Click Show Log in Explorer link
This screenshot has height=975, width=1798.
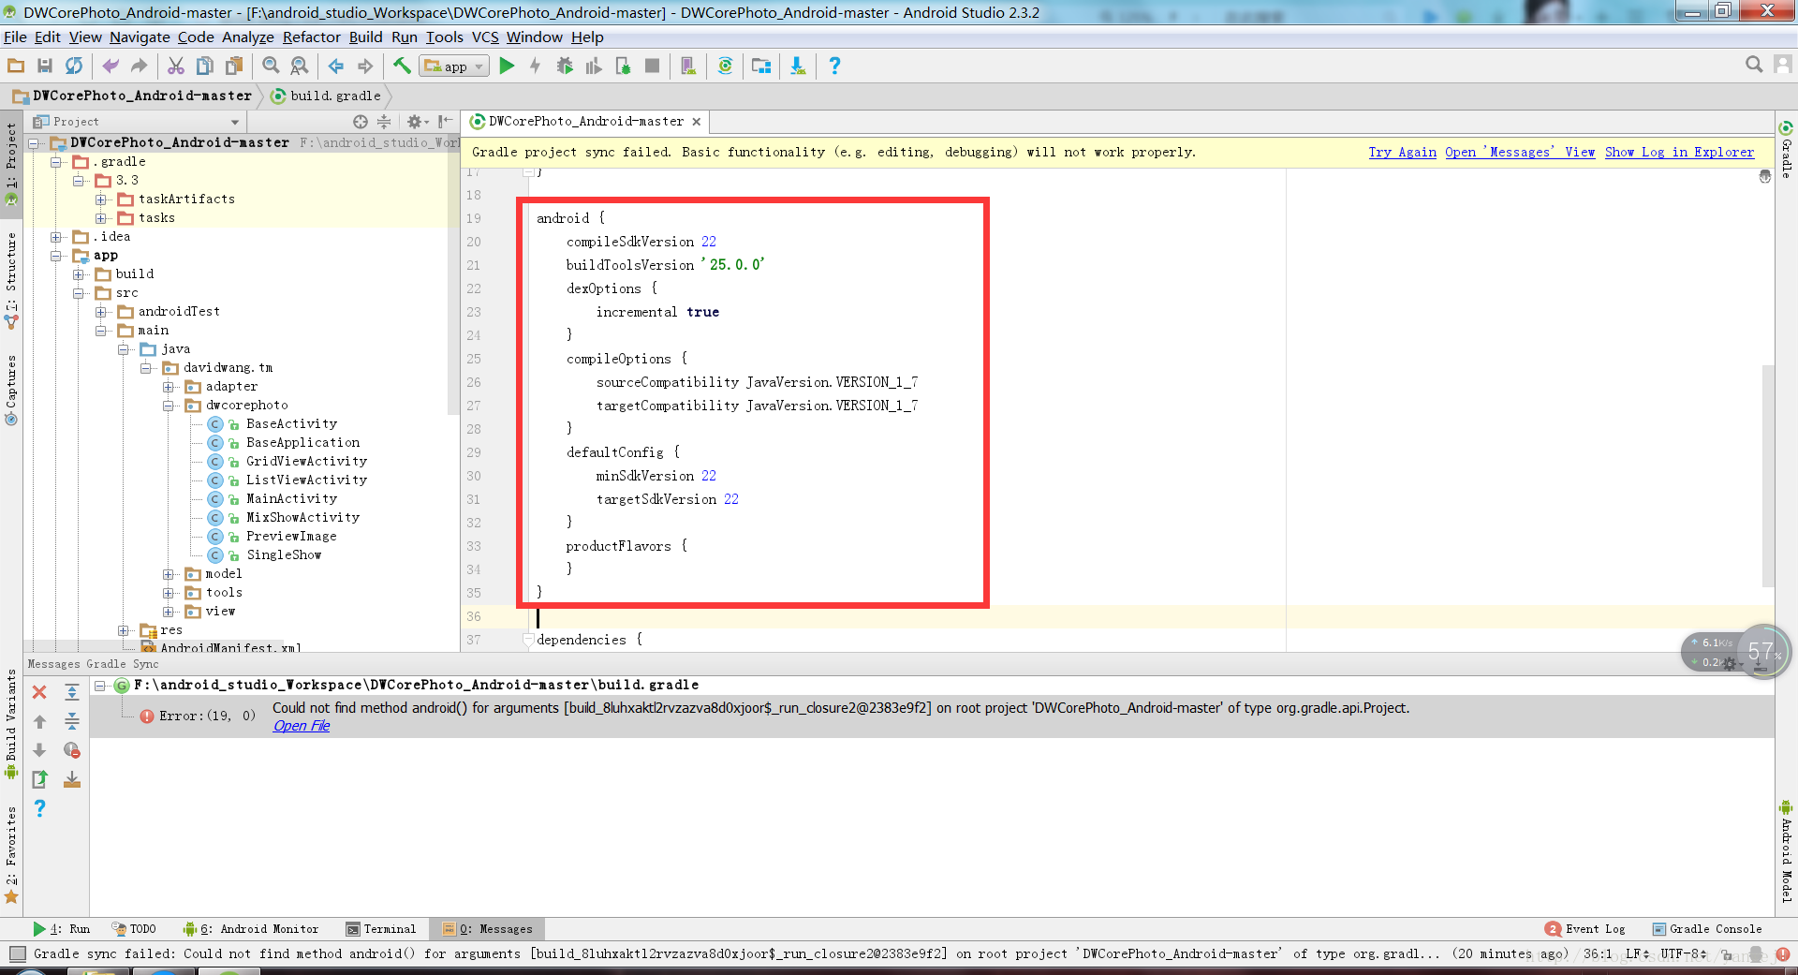pyautogui.click(x=1679, y=152)
